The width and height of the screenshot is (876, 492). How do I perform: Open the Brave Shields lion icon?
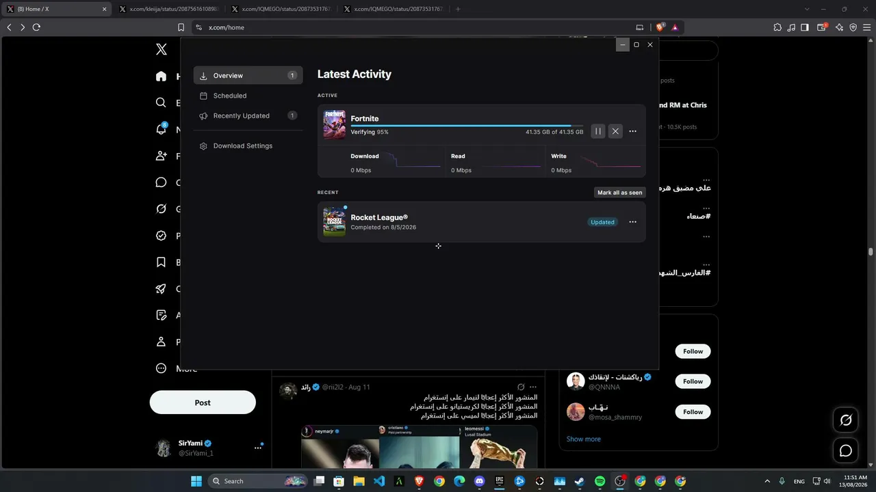(x=660, y=27)
